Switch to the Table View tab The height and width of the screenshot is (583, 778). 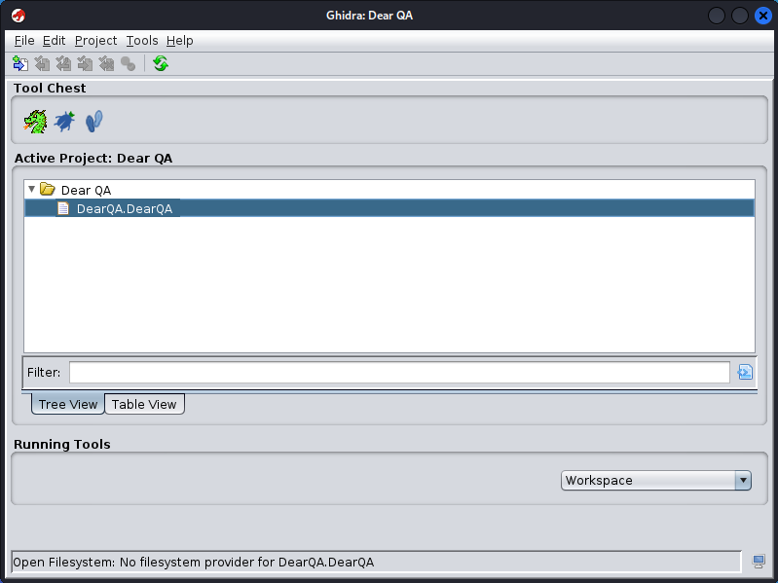click(144, 404)
